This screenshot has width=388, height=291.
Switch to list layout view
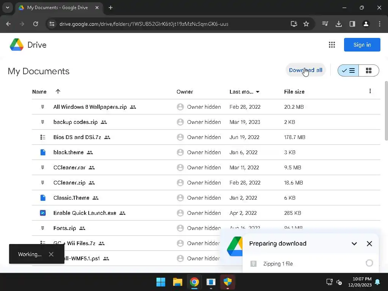(348, 70)
